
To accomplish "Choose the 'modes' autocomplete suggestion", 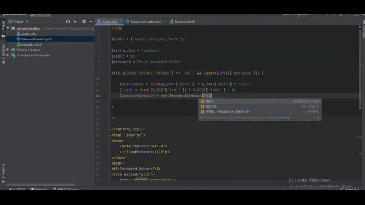I will [x=260, y=106].
